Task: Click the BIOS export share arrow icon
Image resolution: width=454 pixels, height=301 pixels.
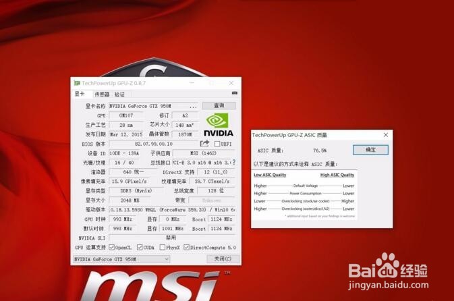Action: coord(204,143)
